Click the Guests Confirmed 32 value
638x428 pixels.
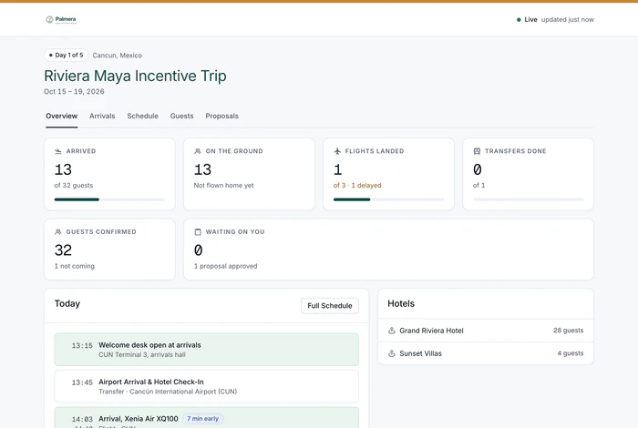pos(63,250)
